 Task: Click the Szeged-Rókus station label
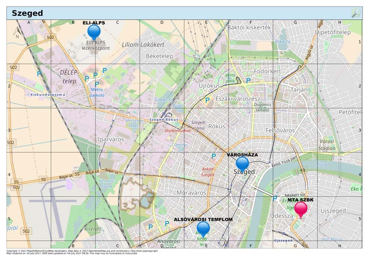(164, 120)
